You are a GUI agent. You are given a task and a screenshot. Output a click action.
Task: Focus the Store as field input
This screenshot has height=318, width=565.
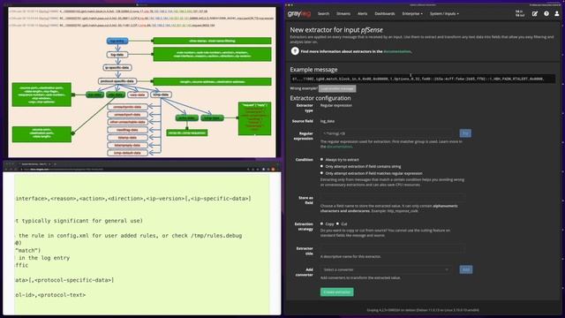click(392, 198)
